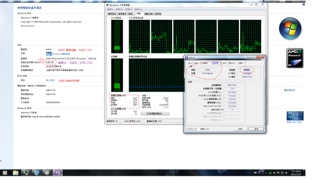Viewport: 326px width, 183px height.
Task: Click the MATT-PC computer name value
Action: pos(51,90)
